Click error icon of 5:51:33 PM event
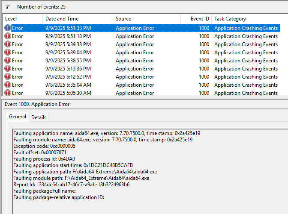 tap(8, 28)
